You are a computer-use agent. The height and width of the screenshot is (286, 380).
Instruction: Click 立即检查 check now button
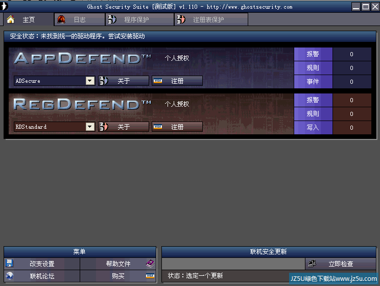point(341,264)
